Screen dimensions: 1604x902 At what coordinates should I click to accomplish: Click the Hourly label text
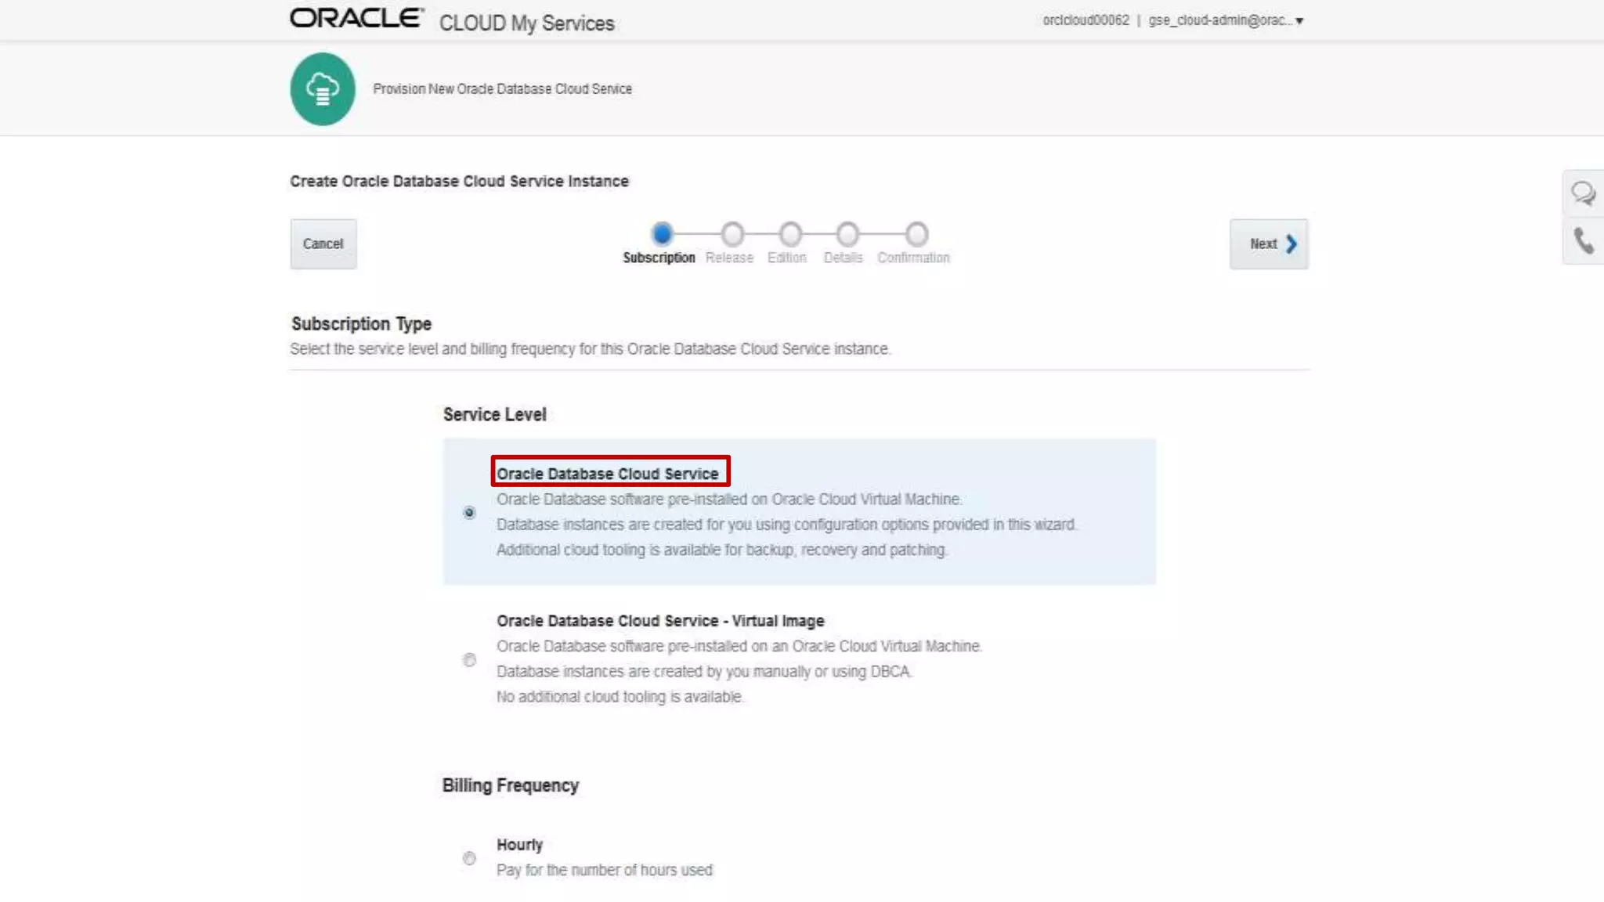coord(519,845)
